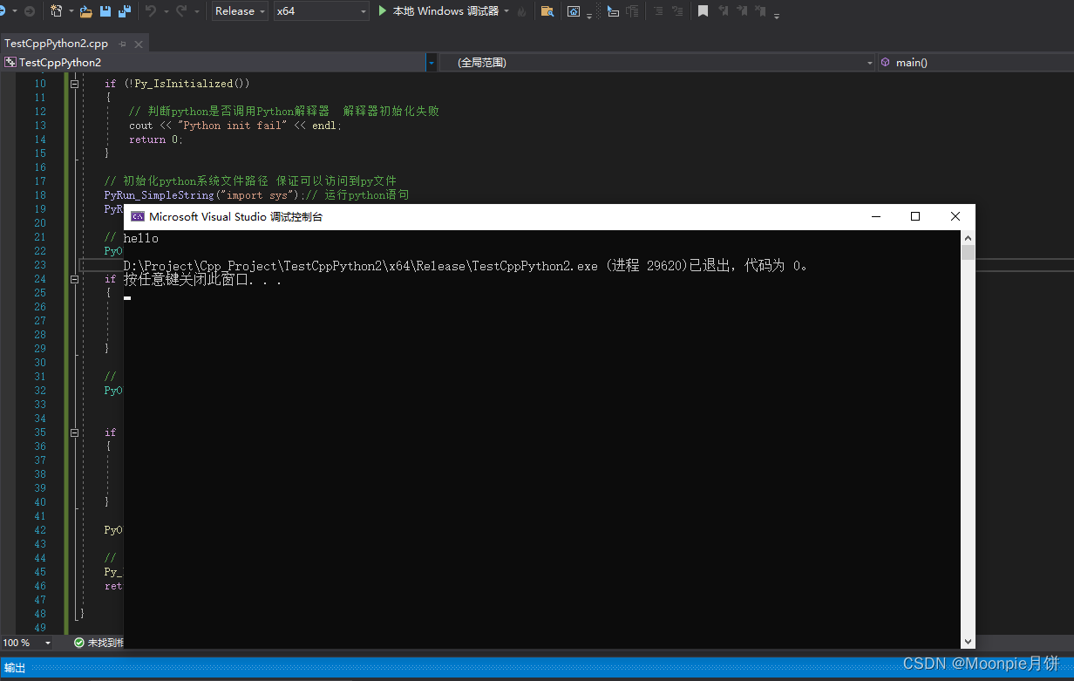Save the file with the Save icon
Viewport: 1074px width, 681px height.
point(105,11)
